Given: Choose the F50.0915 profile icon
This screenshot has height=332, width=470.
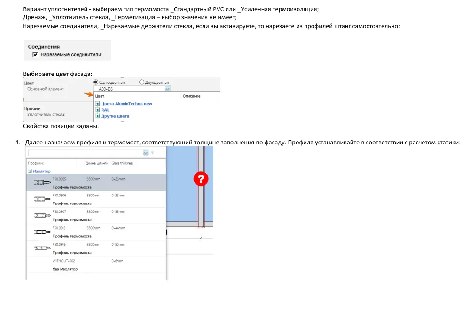Looking at the screenshot, I should coord(42,232).
